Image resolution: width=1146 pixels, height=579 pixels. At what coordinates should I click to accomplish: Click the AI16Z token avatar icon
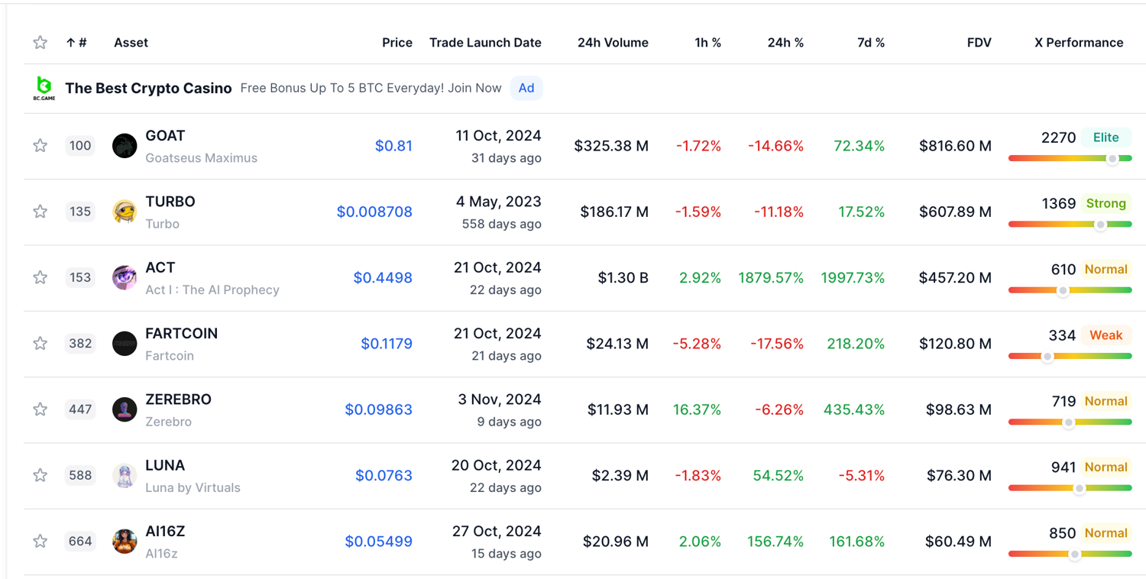125,542
